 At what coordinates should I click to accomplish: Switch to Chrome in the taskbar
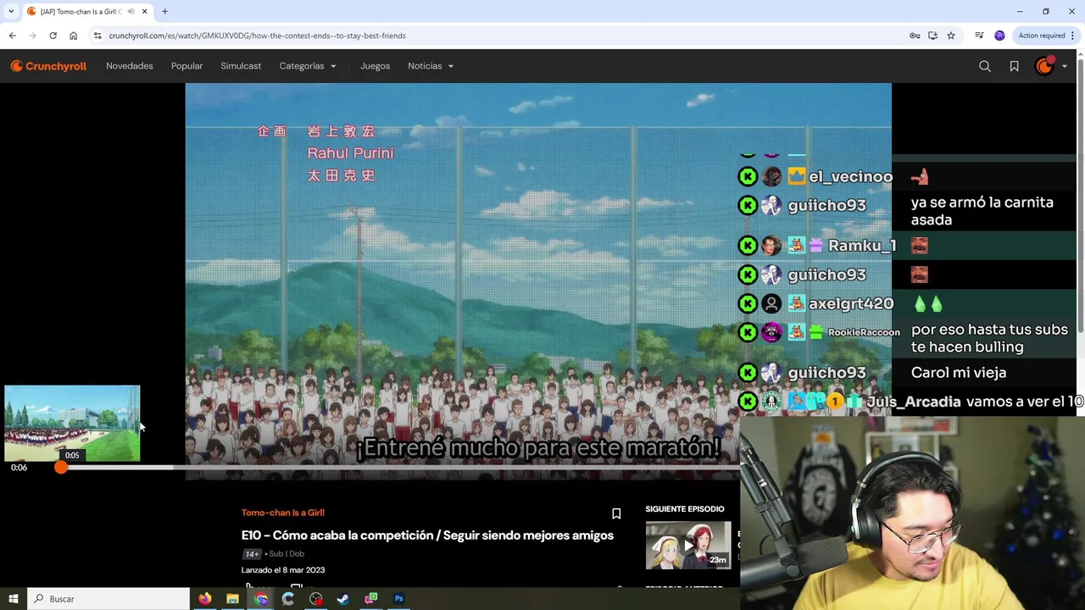[261, 599]
